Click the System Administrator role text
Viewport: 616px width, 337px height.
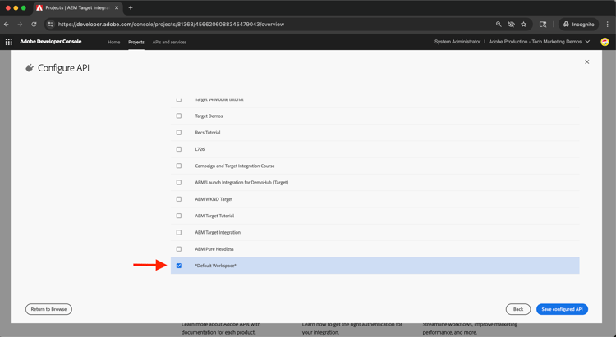pos(457,42)
